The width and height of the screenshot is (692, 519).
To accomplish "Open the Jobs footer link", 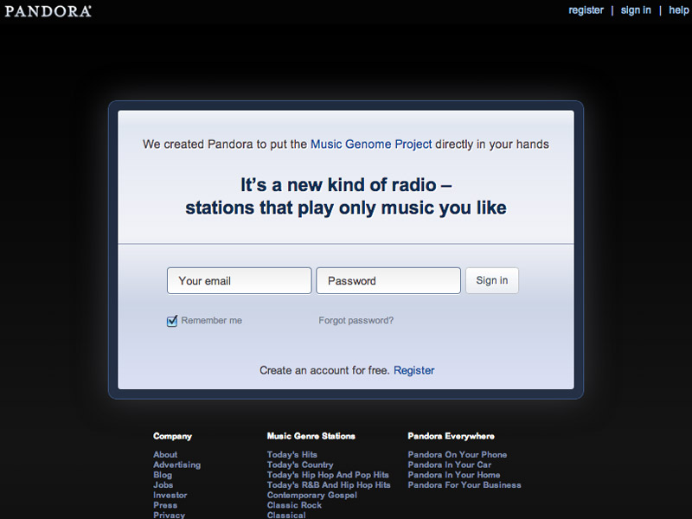I will tap(163, 485).
